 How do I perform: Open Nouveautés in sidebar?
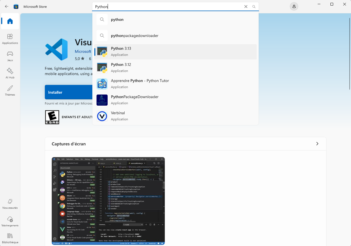click(x=10, y=204)
